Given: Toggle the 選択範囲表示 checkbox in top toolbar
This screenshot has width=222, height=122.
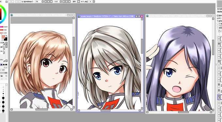Looking at the screenshot, I should click(x=23, y=2).
